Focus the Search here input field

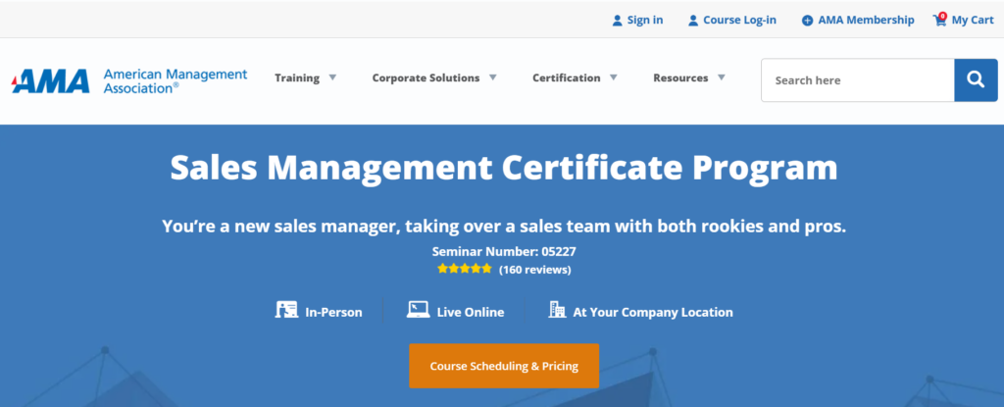[x=857, y=80]
